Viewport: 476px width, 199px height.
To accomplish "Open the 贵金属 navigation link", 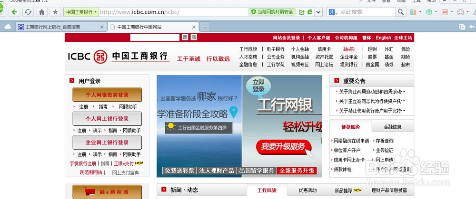I will click(x=373, y=65).
